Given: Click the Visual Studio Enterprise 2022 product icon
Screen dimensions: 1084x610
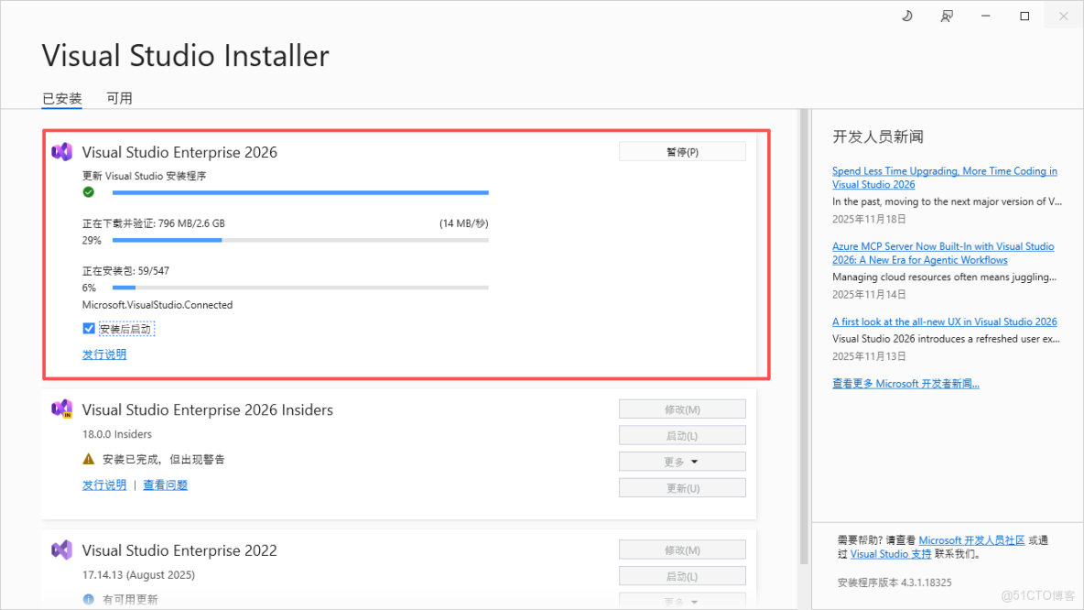Looking at the screenshot, I should point(61,550).
